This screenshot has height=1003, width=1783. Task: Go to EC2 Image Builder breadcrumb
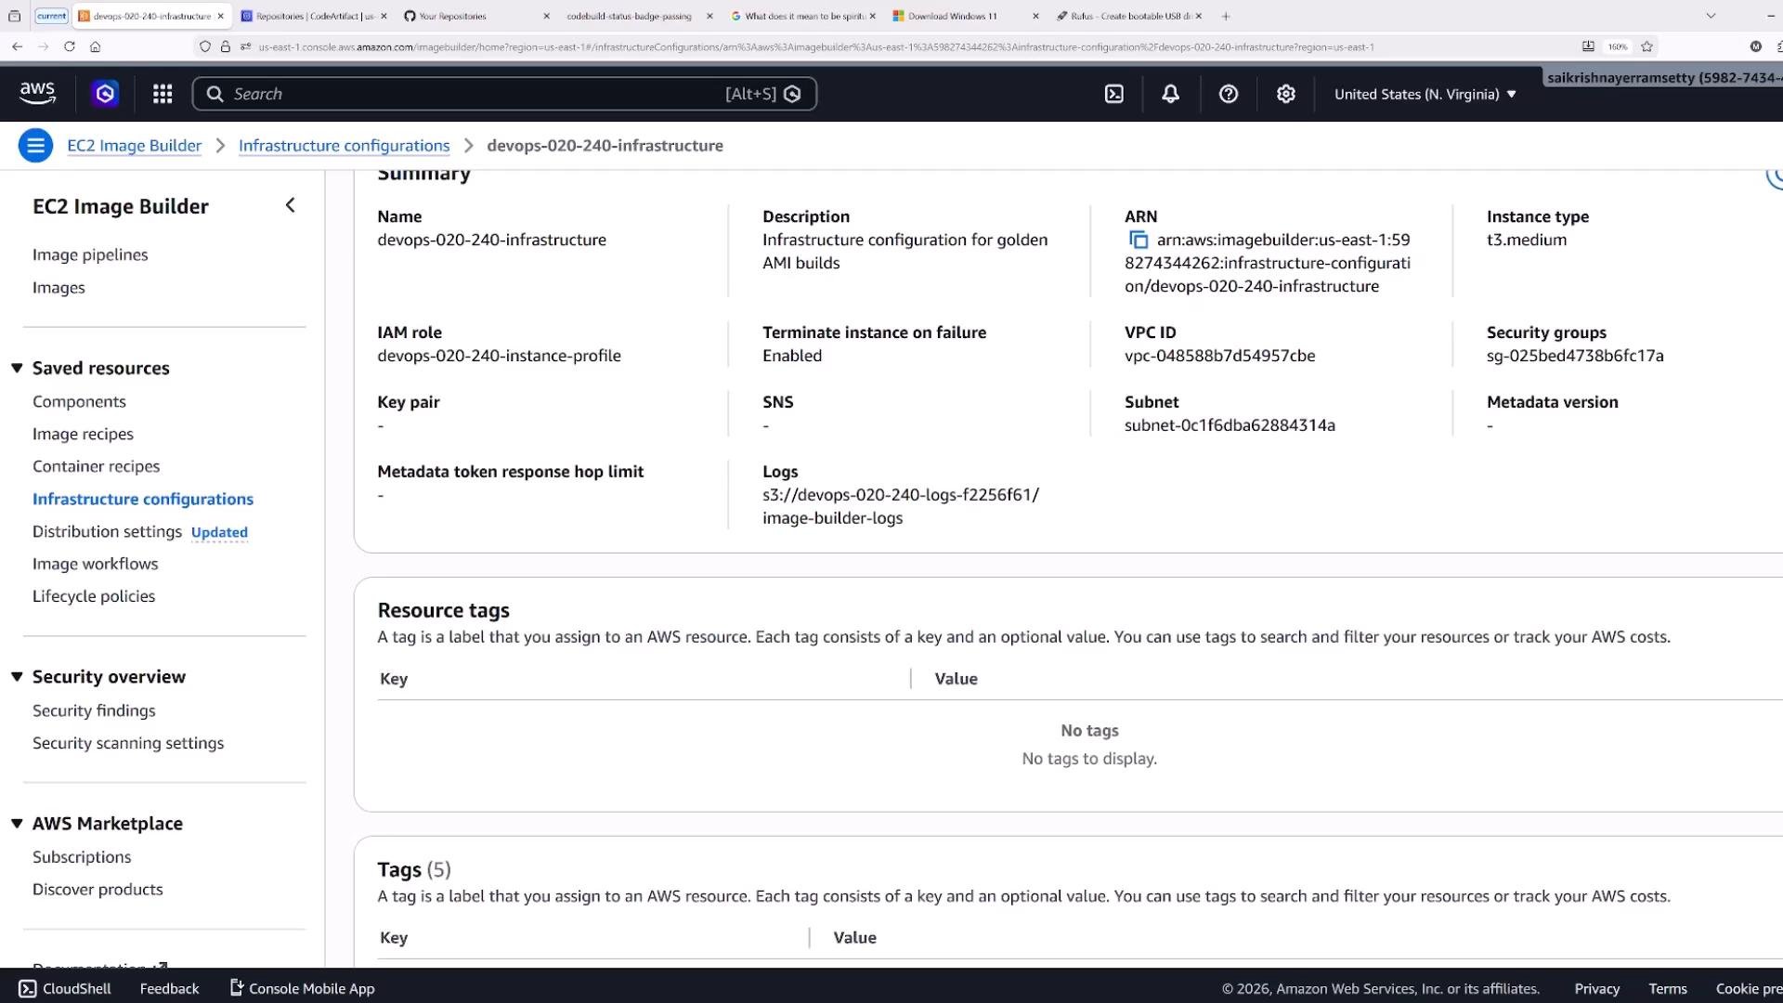point(134,146)
